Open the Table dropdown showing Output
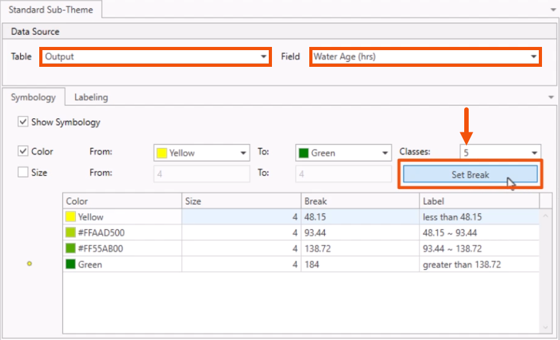This screenshot has width=560, height=340. [154, 57]
